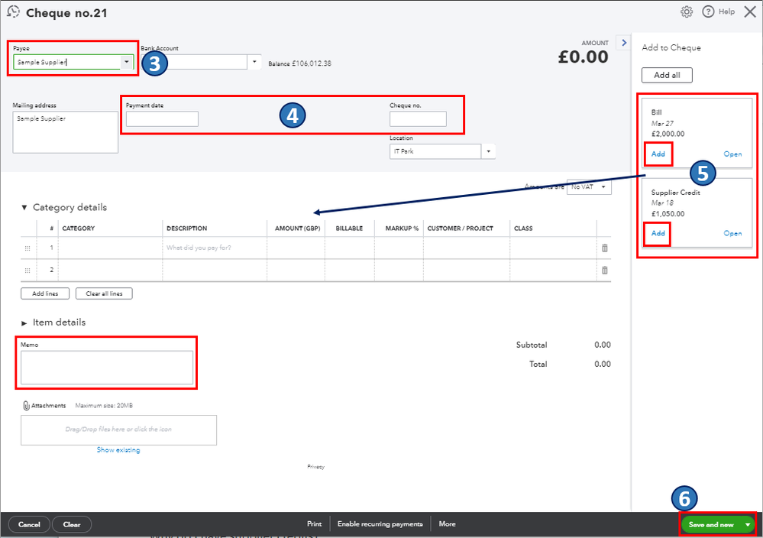Click the £0.00 amount total
The height and width of the screenshot is (538, 763).
[583, 57]
